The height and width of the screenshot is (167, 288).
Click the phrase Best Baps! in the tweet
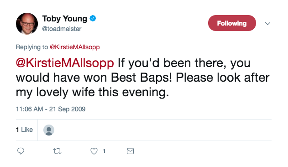tap(141, 78)
